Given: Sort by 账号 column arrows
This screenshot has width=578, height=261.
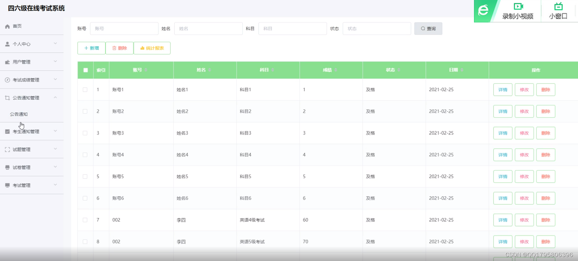Looking at the screenshot, I should click(x=146, y=70).
